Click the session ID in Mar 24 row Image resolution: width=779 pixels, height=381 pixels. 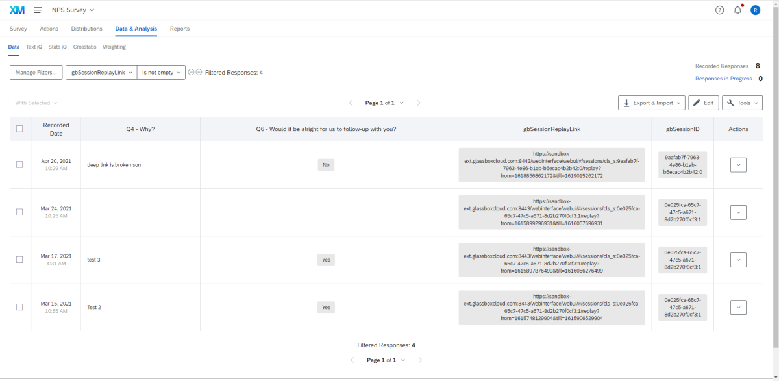[683, 212]
